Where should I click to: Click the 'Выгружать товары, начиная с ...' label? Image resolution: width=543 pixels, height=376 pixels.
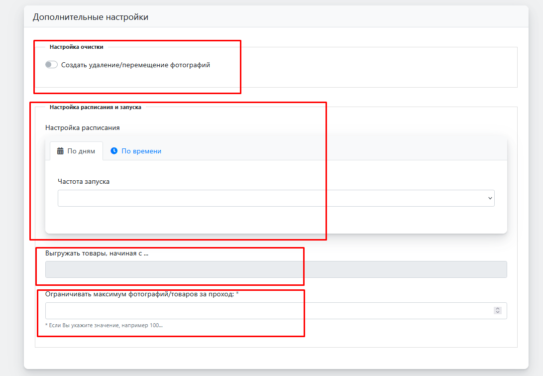click(x=97, y=253)
